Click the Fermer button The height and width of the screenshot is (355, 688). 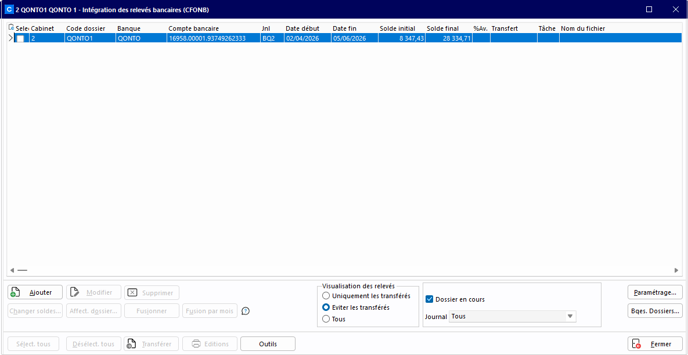point(655,344)
